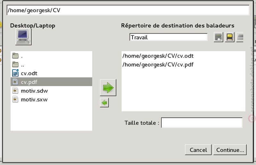
Task: Select the highlighted cv.pdf file entry
Action: tap(51, 82)
